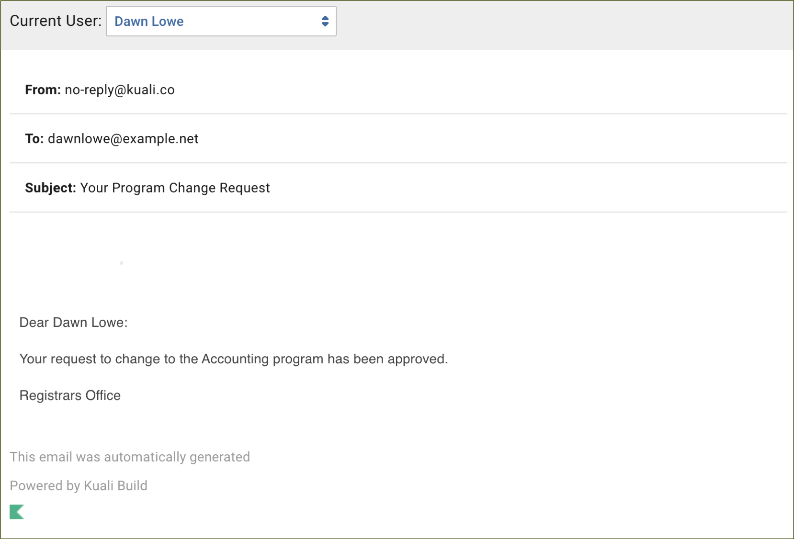
Task: Select the To header row
Action: click(x=111, y=138)
